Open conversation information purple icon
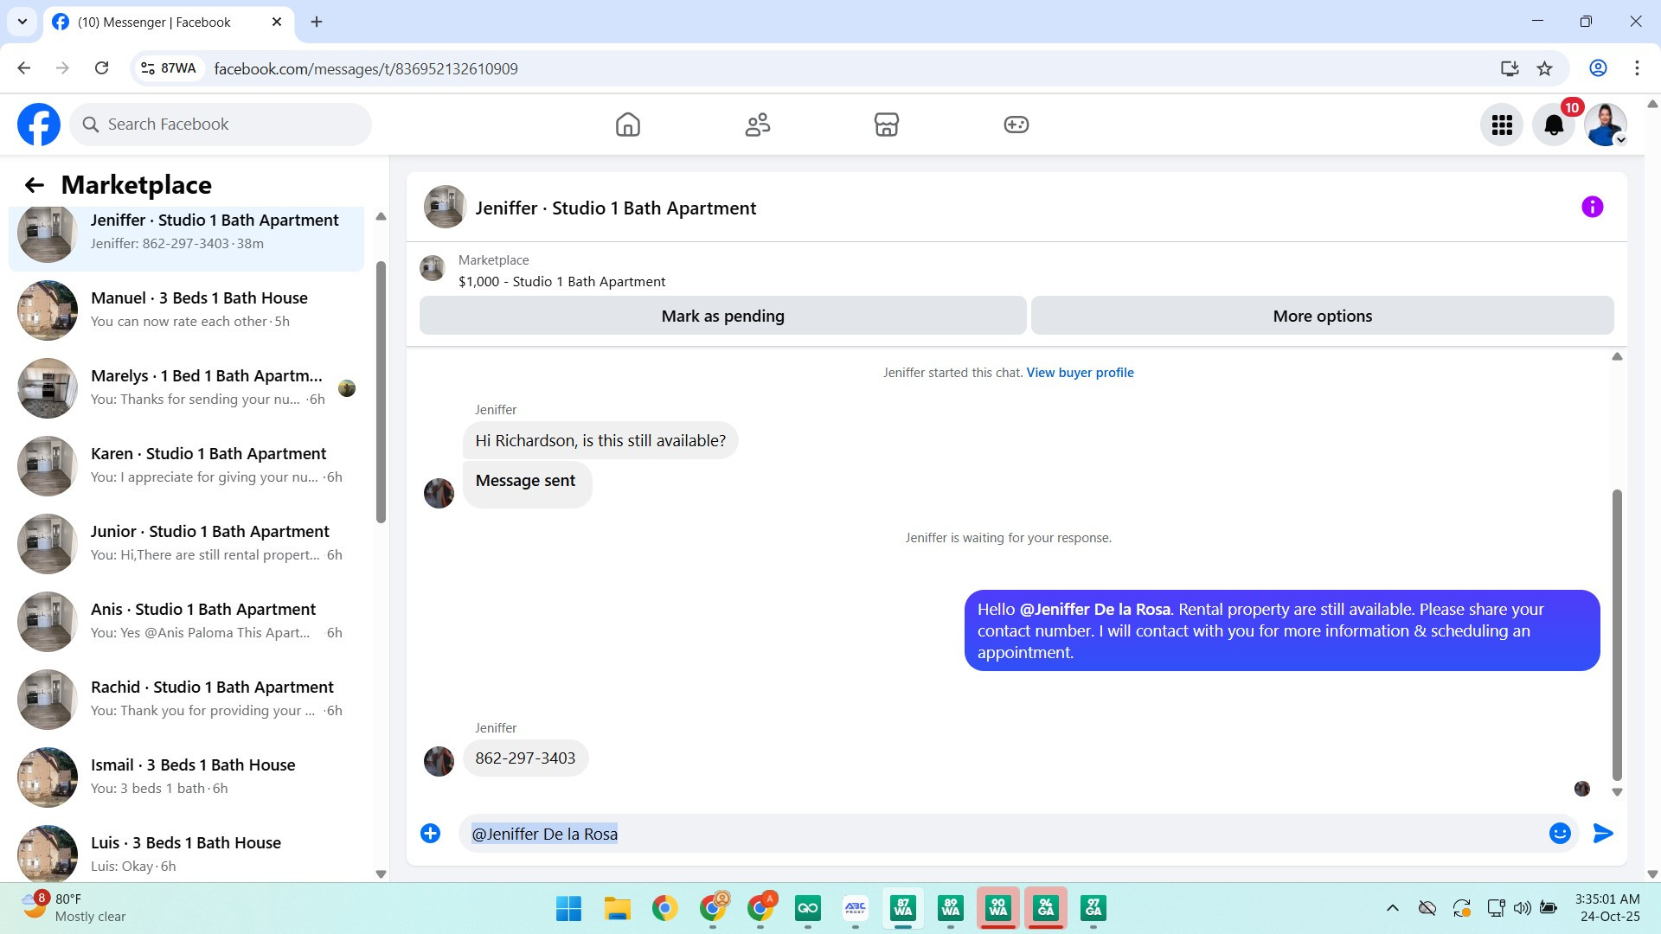 [1592, 207]
